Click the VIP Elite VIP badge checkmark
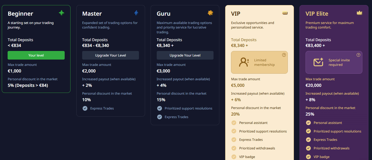This screenshot has width=372, height=160. (x=308, y=157)
